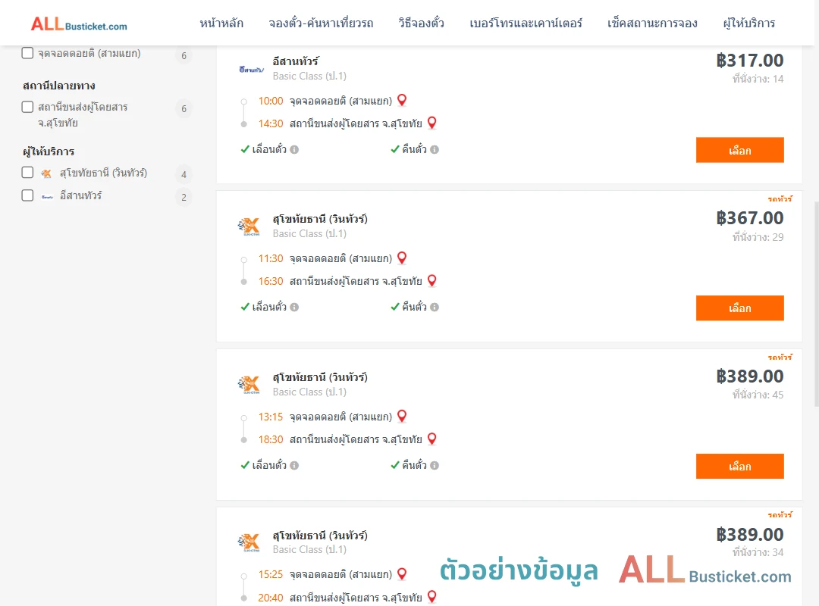Open map pin for 15:25 departure stop

tap(402, 573)
